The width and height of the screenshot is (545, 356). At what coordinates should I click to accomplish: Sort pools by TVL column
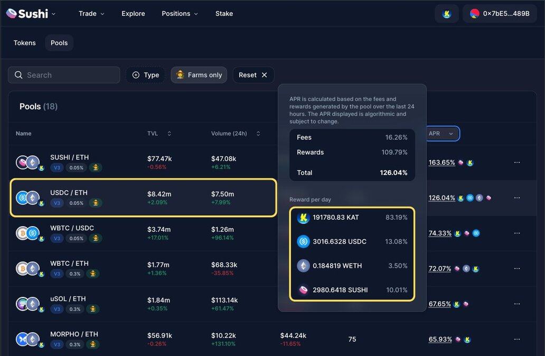[x=159, y=134]
